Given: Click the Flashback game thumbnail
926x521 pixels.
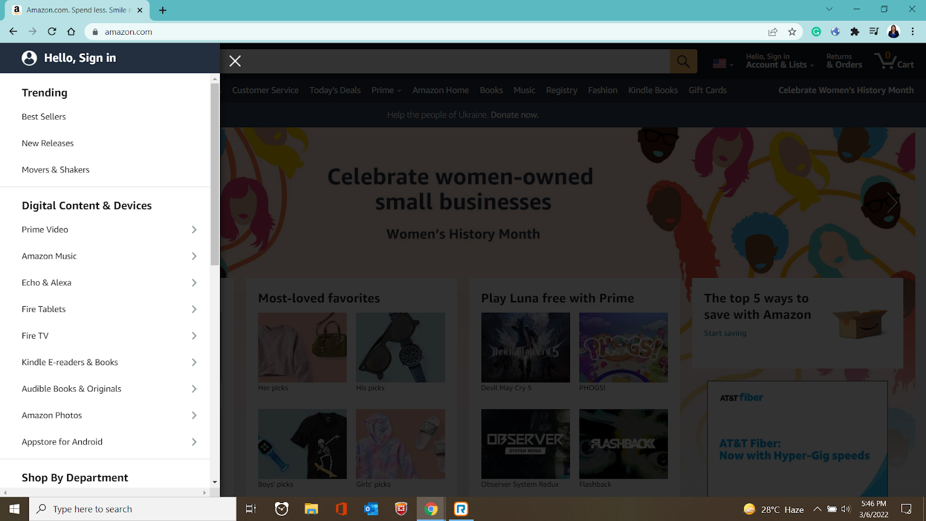Looking at the screenshot, I should (x=623, y=444).
